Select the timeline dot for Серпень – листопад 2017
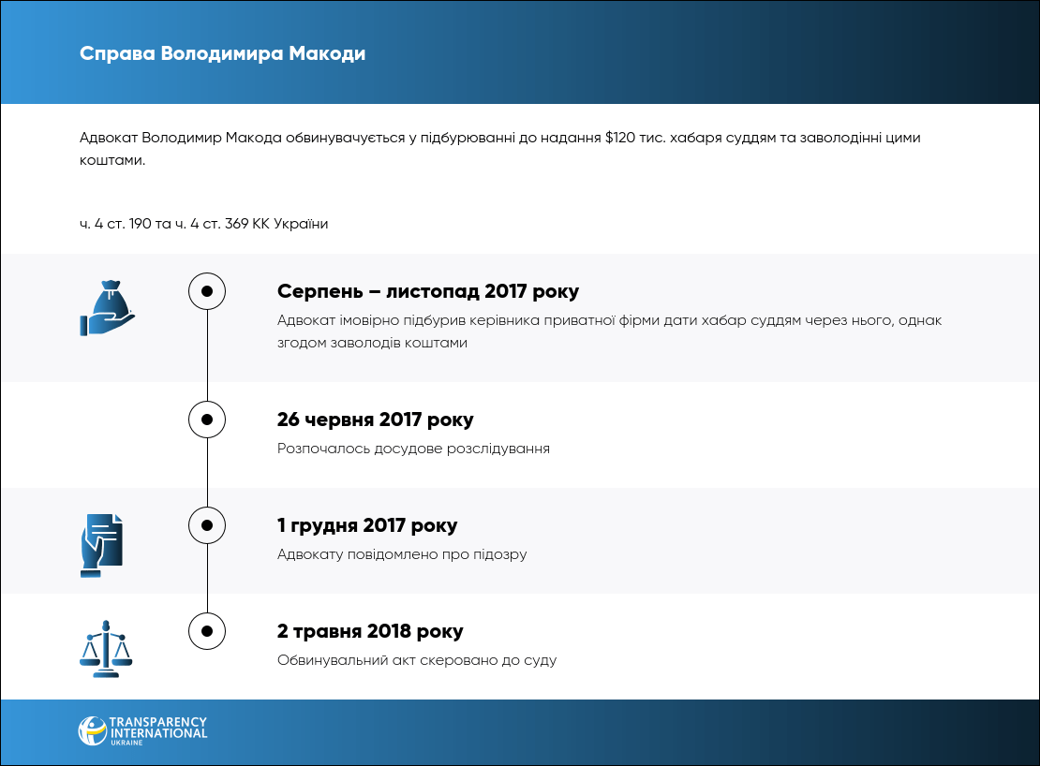This screenshot has height=766, width=1040. 207,291
